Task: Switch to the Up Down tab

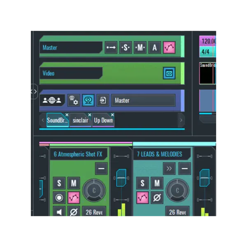Action: click(103, 120)
